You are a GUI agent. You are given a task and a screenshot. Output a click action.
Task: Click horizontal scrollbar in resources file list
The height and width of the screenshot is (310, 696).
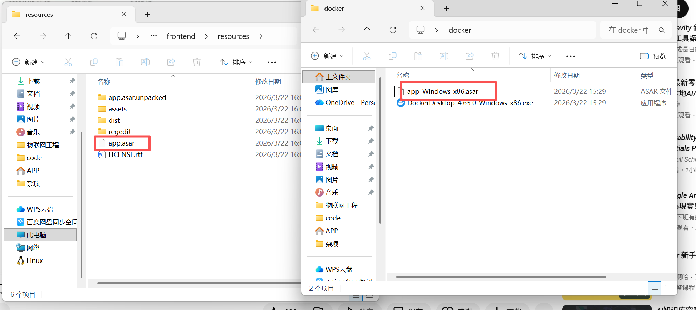199,283
